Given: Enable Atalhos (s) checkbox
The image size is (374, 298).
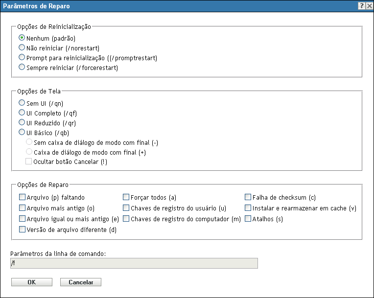Looking at the screenshot, I should (x=248, y=219).
